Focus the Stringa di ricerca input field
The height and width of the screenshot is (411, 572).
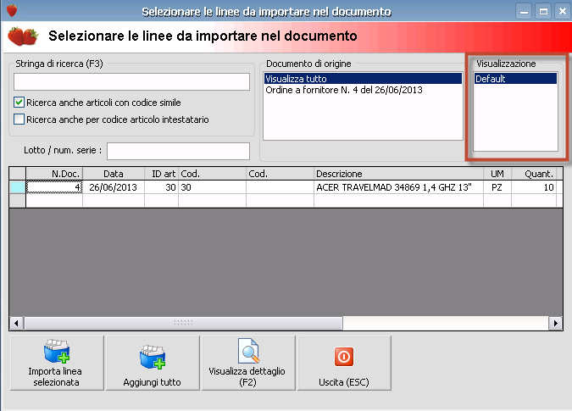coord(131,81)
